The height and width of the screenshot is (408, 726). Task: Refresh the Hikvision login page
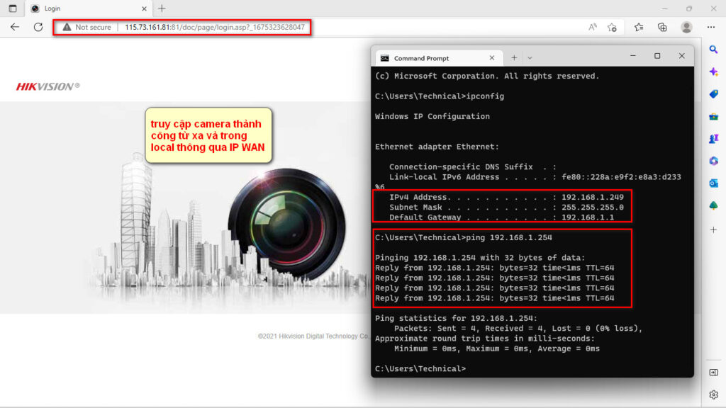[38, 27]
